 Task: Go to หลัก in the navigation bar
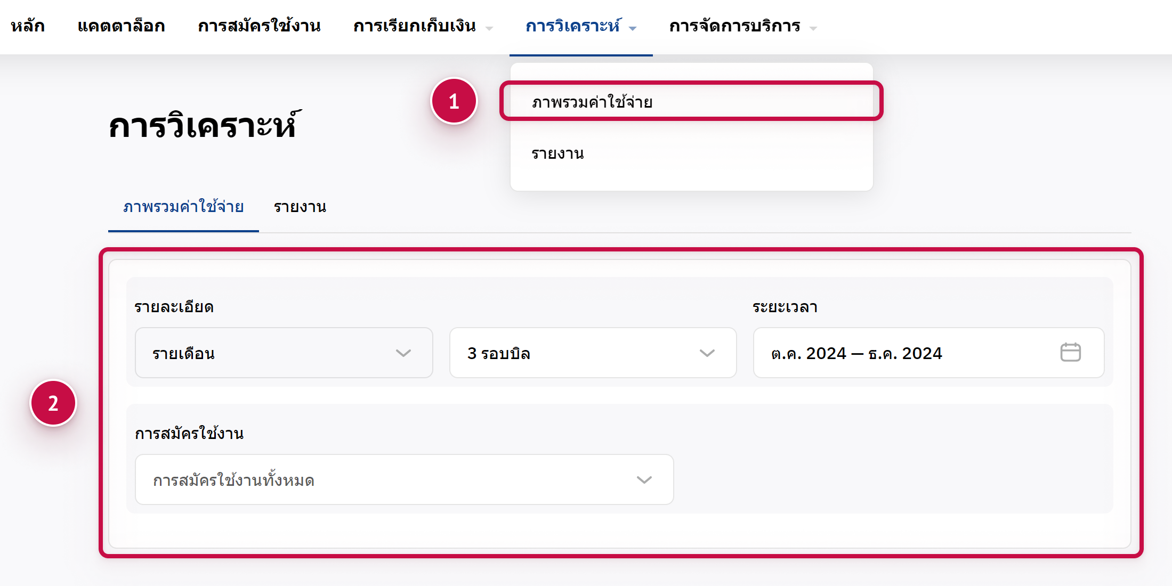pyautogui.click(x=28, y=26)
